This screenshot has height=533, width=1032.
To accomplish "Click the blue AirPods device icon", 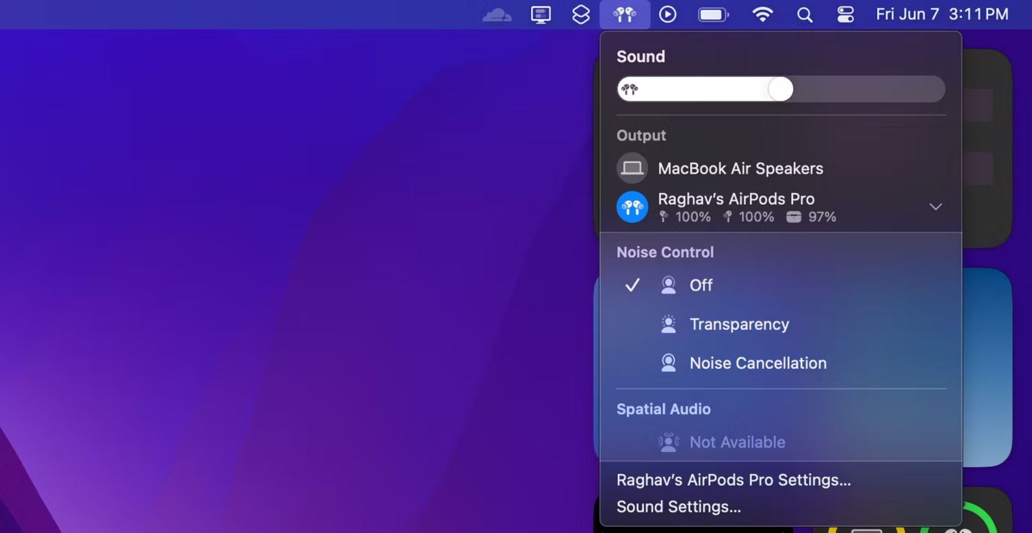I will click(x=632, y=207).
